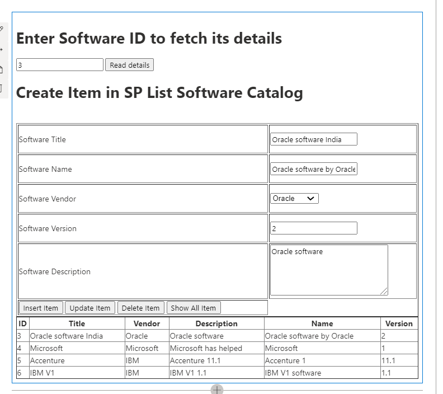Select the Vendor column header
Screen dimensions: 443x394
click(x=147, y=323)
